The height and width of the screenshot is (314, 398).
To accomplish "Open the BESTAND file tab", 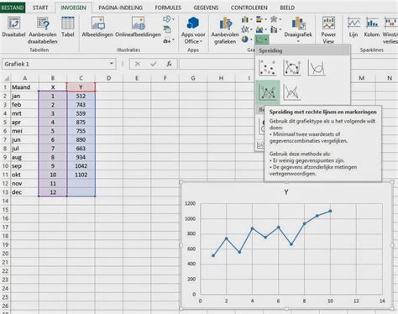I will tap(13, 8).
